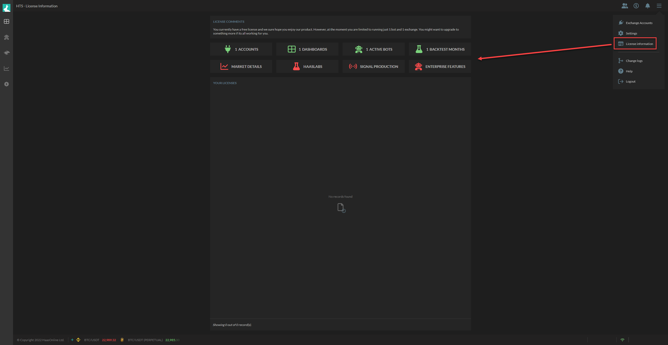The image size is (668, 345).
Task: Open Change logs from the menu
Action: pos(634,61)
